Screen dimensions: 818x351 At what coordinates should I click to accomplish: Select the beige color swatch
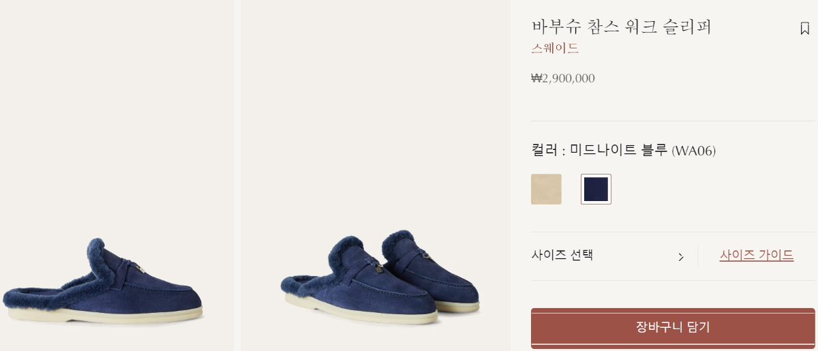546,189
